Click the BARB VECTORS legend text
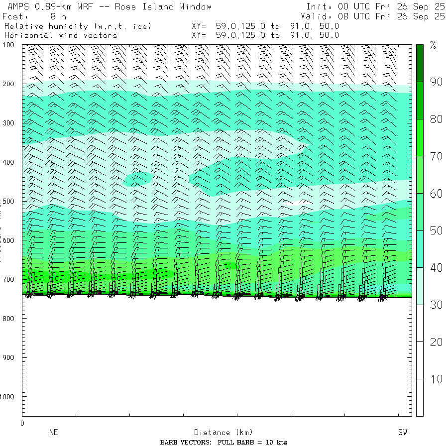The image size is (448, 448). tap(224, 443)
